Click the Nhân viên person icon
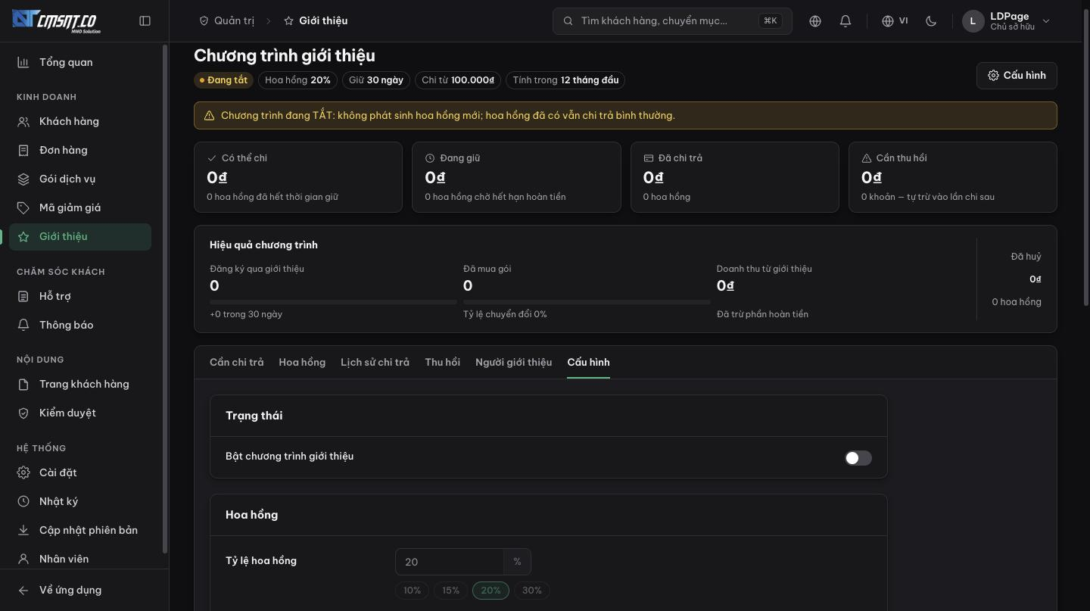This screenshot has height=611, width=1090. click(x=23, y=559)
